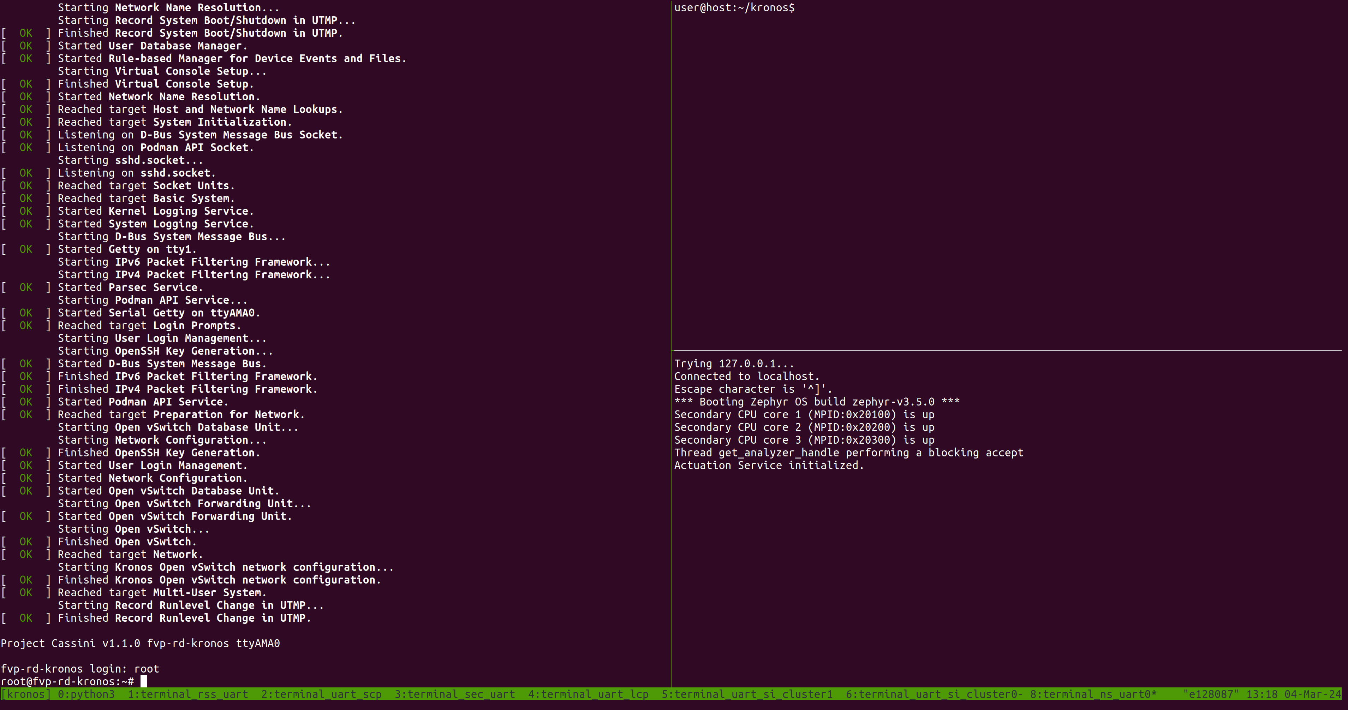
Task: Click the 13:18 clock in status bar
Action: tap(1261, 694)
